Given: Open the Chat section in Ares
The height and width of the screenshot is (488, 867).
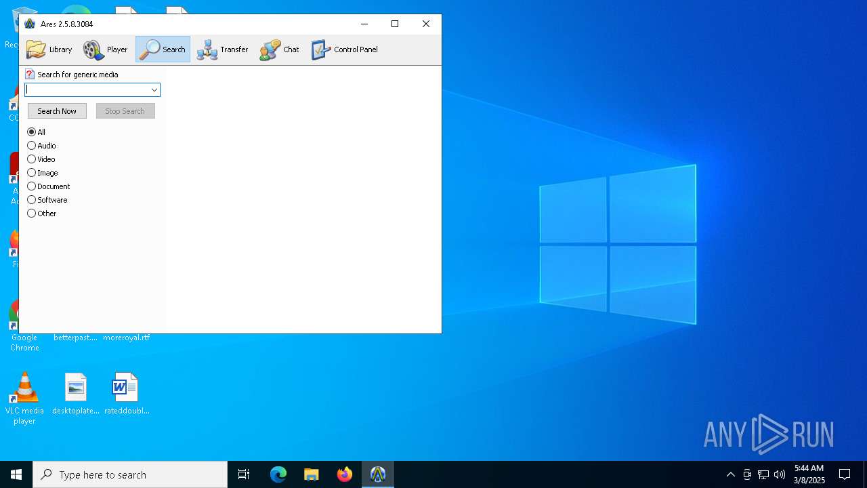Looking at the screenshot, I should [x=279, y=49].
